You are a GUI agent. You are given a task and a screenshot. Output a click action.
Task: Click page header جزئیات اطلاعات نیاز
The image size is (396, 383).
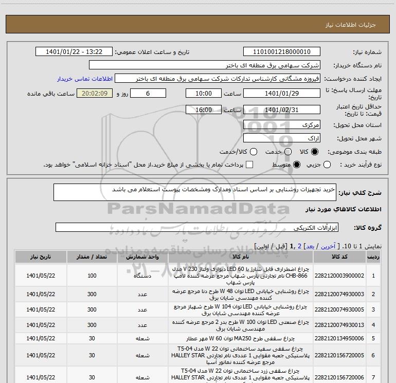point(351,25)
